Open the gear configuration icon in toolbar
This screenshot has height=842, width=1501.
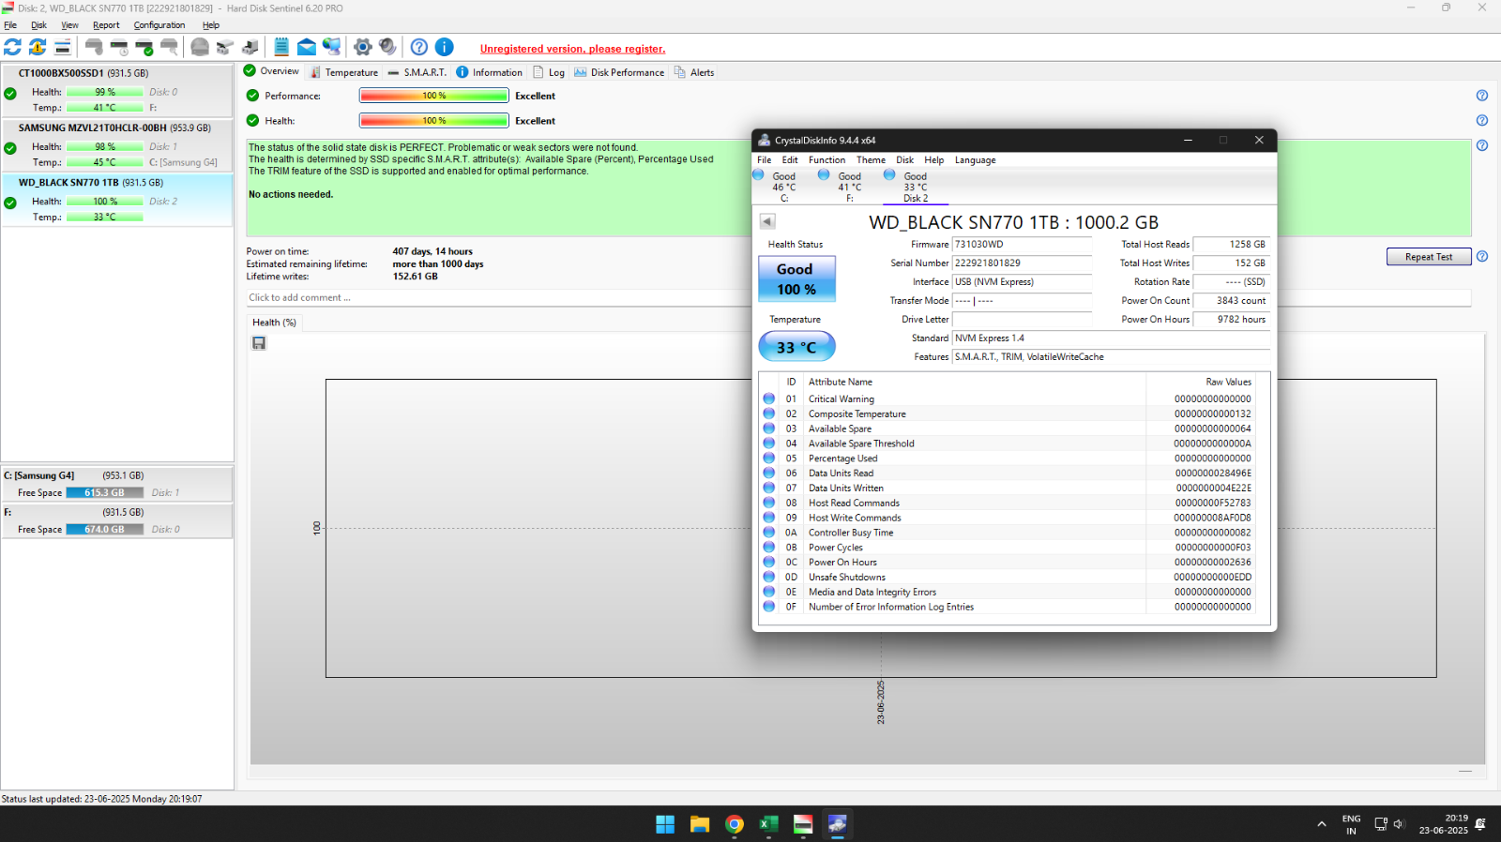[x=363, y=47]
